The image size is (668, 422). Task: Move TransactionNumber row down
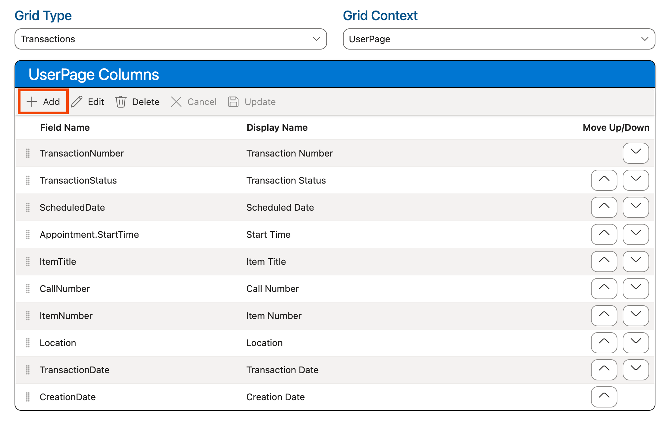(x=635, y=153)
